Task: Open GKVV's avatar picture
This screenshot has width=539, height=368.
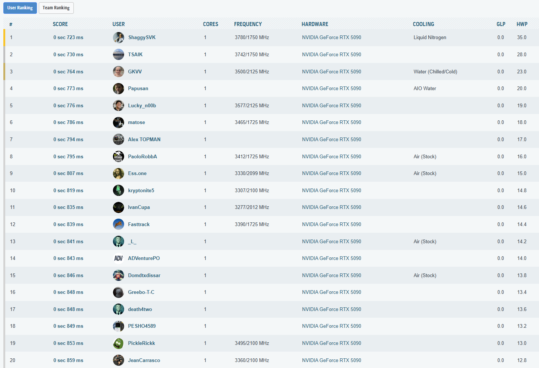Action: point(119,72)
